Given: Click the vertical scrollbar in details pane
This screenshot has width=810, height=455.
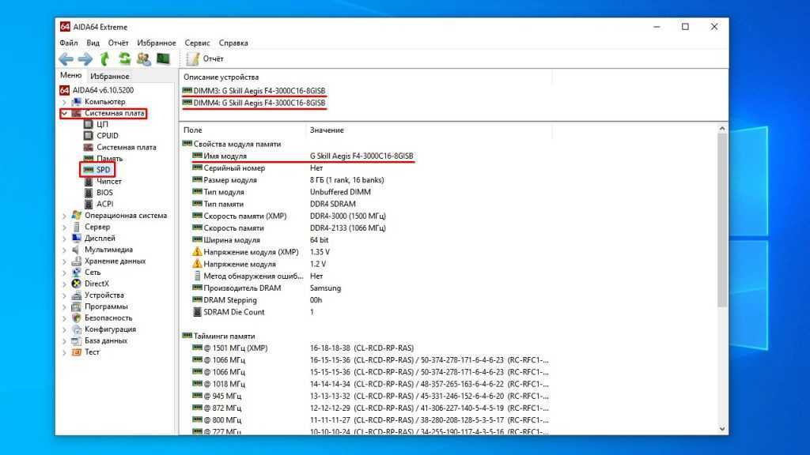Looking at the screenshot, I should pos(721,221).
